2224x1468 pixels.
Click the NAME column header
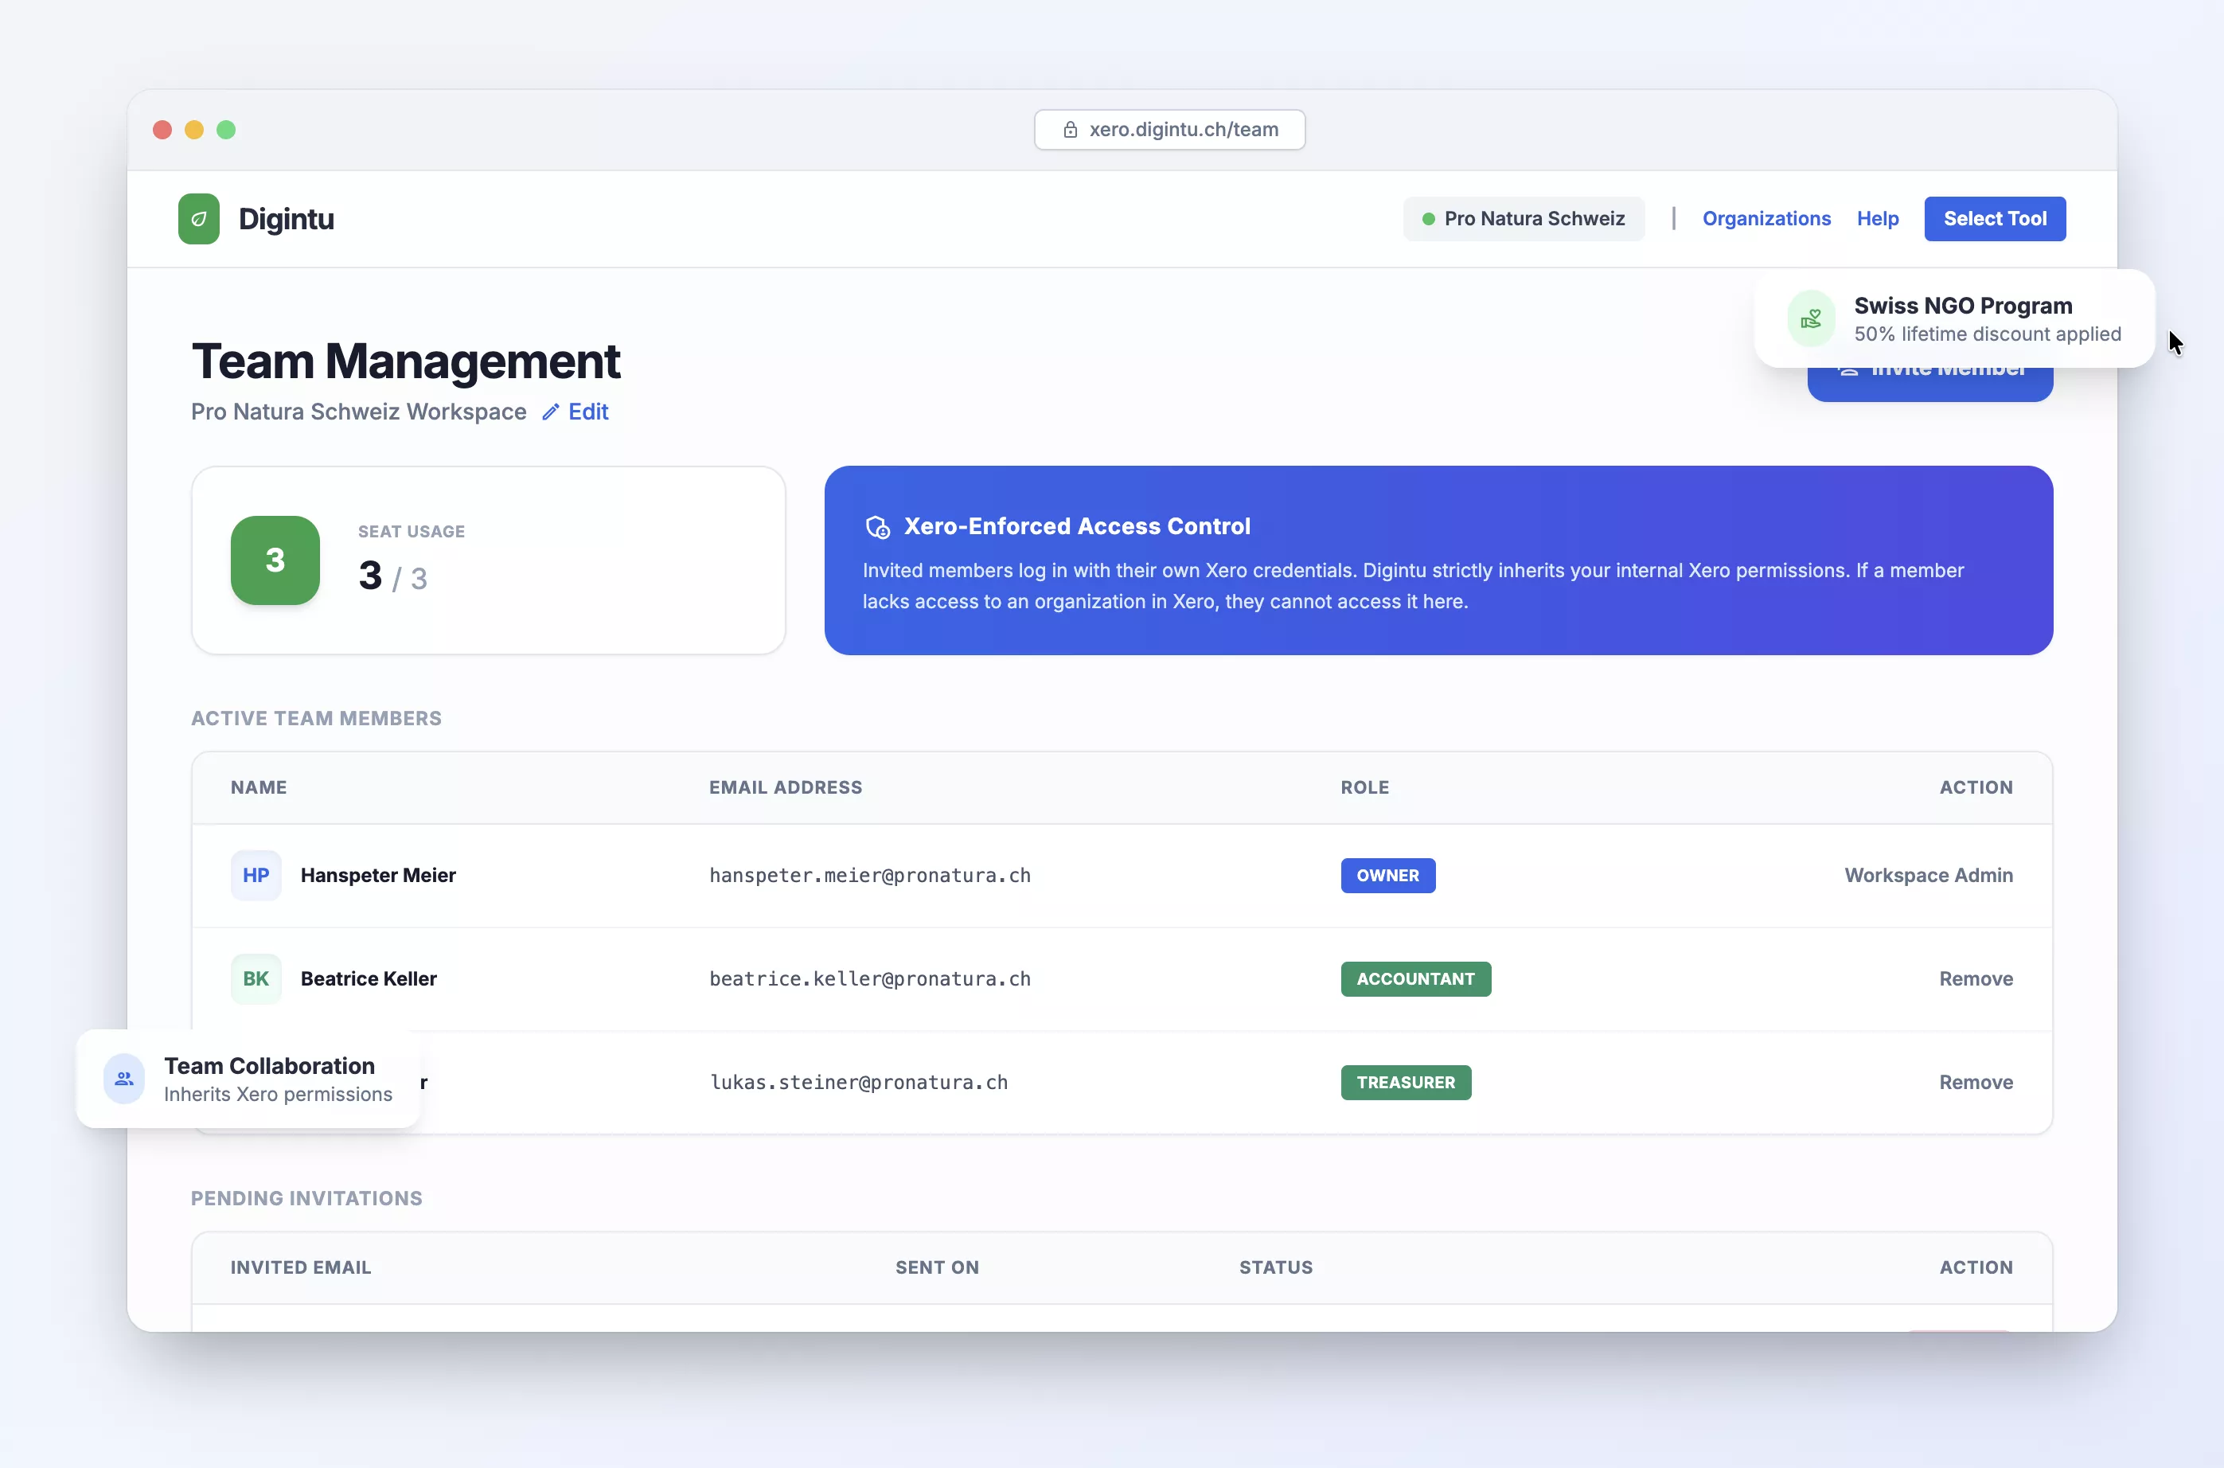click(259, 787)
